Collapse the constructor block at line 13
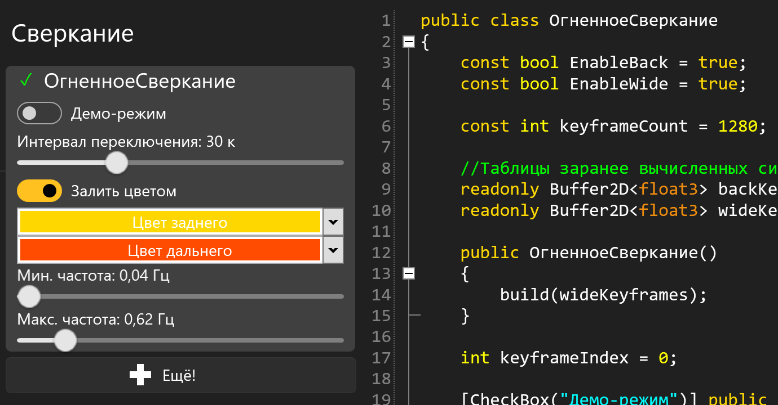 coord(409,273)
